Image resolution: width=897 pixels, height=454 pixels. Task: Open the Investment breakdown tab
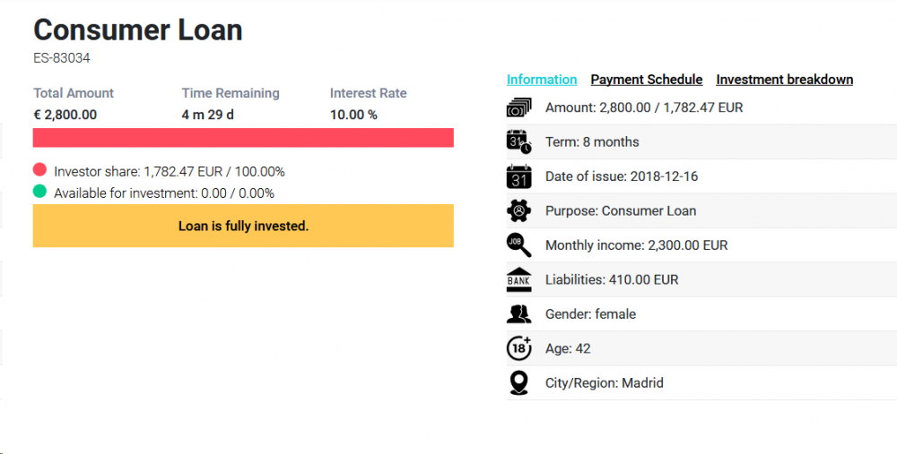tap(784, 80)
